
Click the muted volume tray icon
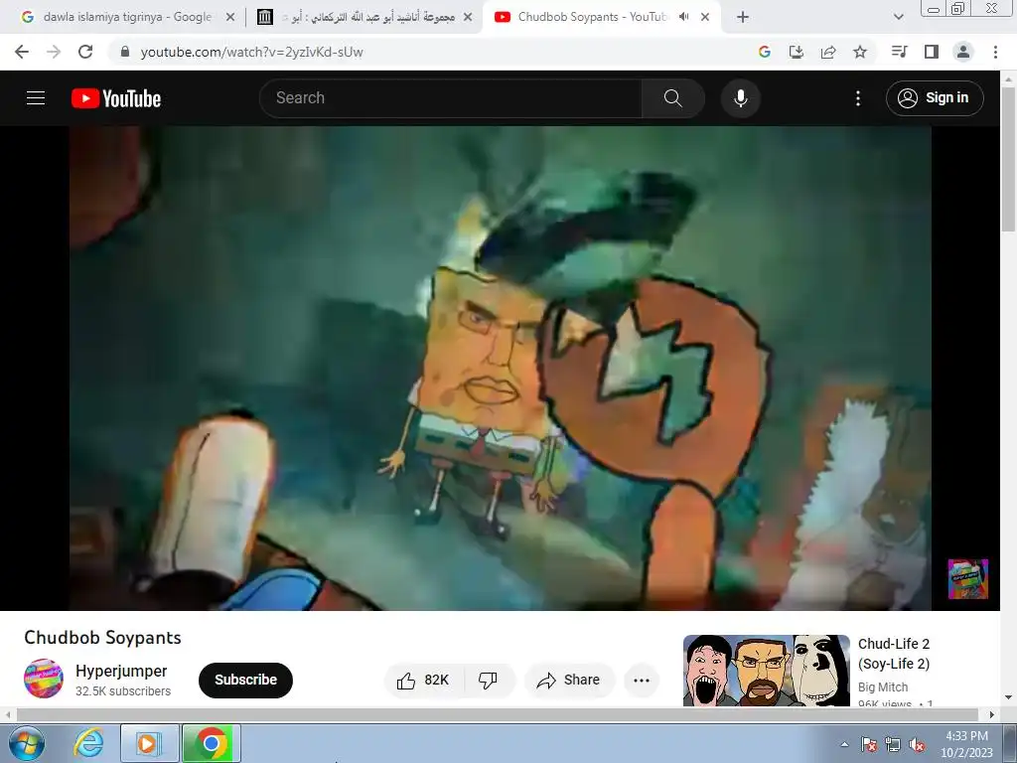pyautogui.click(x=917, y=744)
